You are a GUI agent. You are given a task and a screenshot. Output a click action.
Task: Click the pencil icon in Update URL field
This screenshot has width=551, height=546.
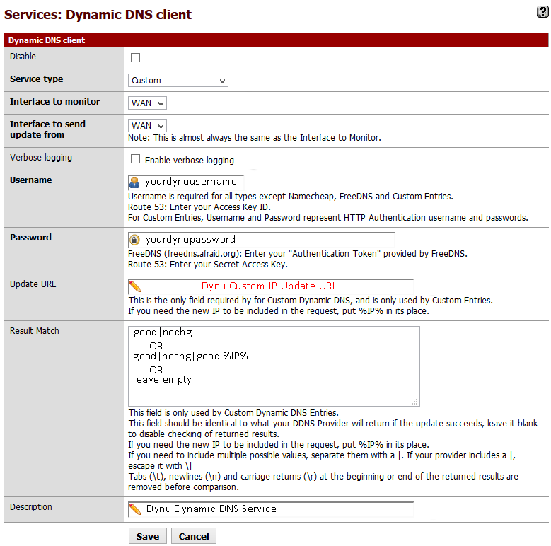(x=135, y=286)
